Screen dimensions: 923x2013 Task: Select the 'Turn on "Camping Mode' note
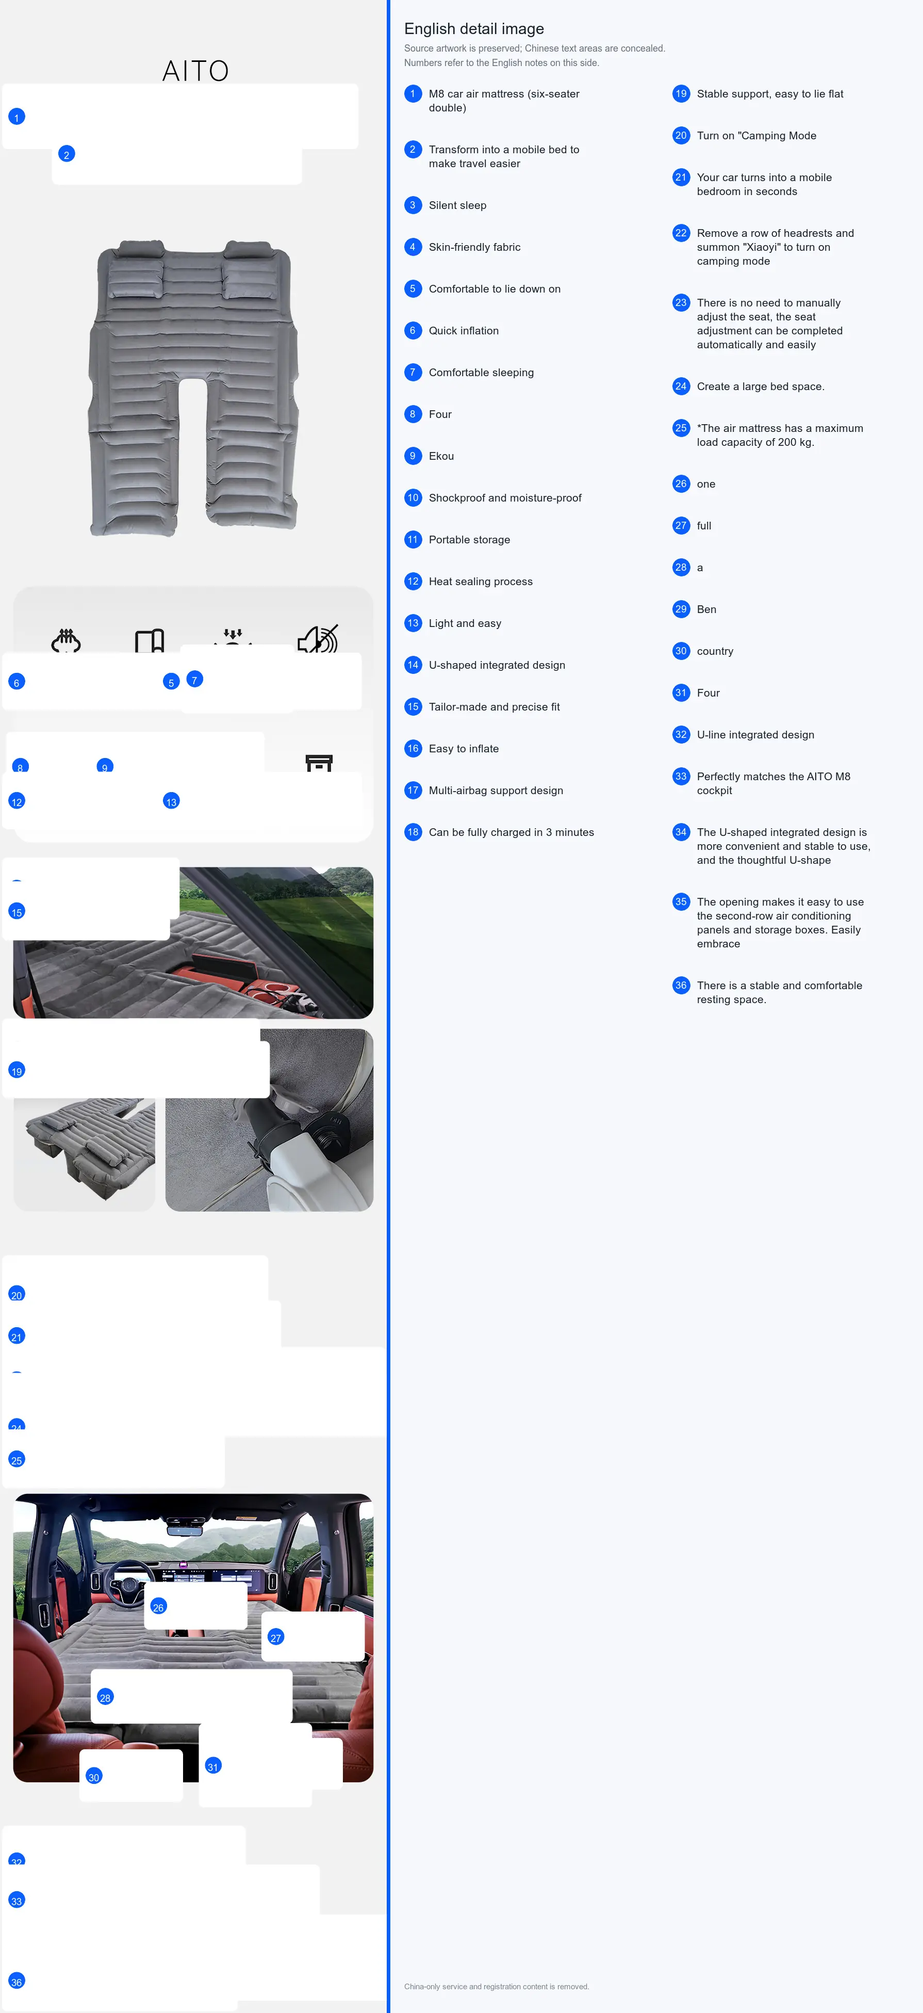[756, 136]
